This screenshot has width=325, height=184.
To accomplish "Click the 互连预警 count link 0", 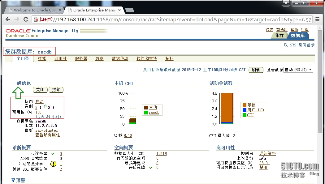I will click(x=61, y=154).
